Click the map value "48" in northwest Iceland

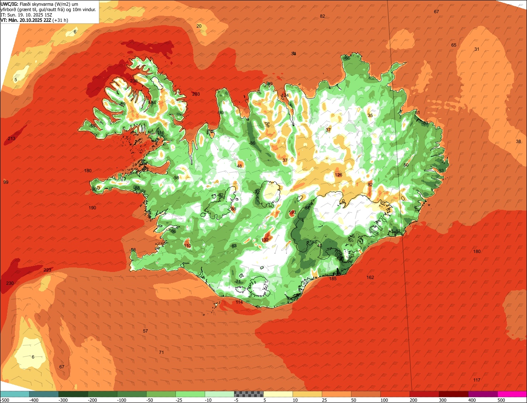coord(239,166)
